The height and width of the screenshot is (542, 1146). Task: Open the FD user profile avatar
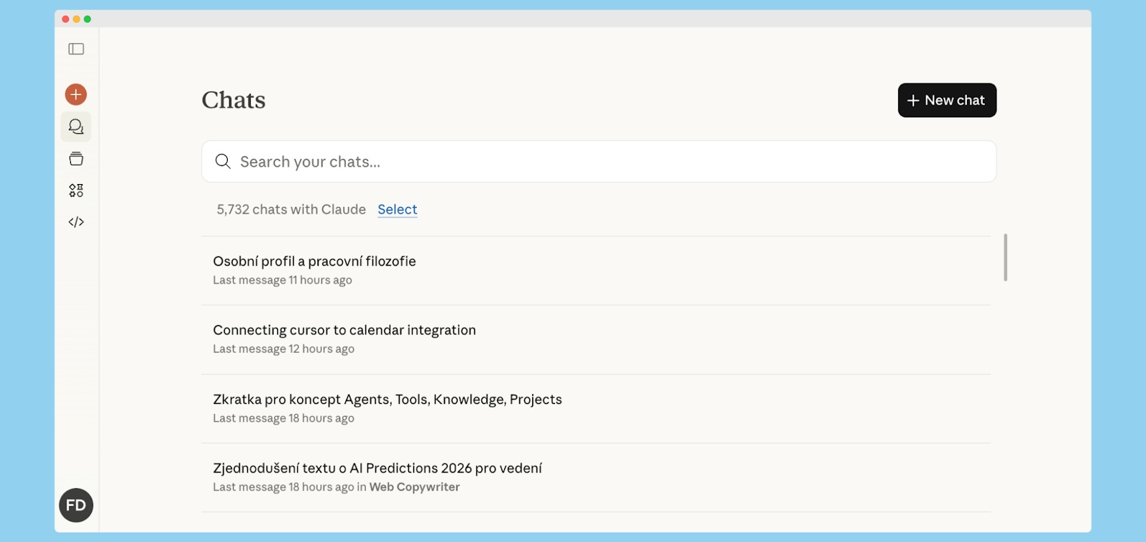click(x=76, y=505)
